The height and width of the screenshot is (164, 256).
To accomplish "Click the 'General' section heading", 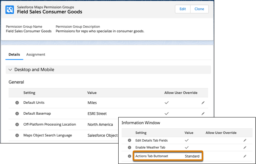I will tap(16, 82).
